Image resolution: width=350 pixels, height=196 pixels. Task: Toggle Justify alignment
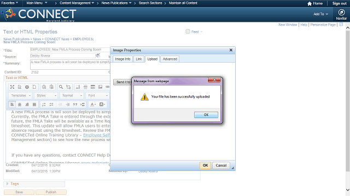tap(34, 105)
